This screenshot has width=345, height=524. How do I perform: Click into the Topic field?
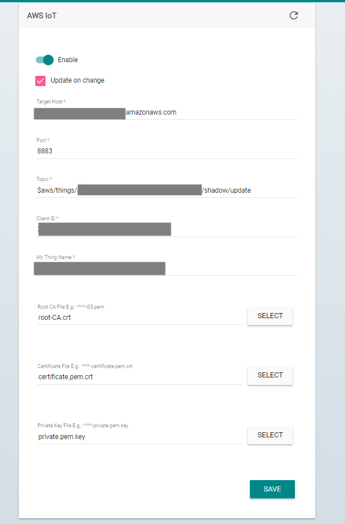click(x=167, y=190)
